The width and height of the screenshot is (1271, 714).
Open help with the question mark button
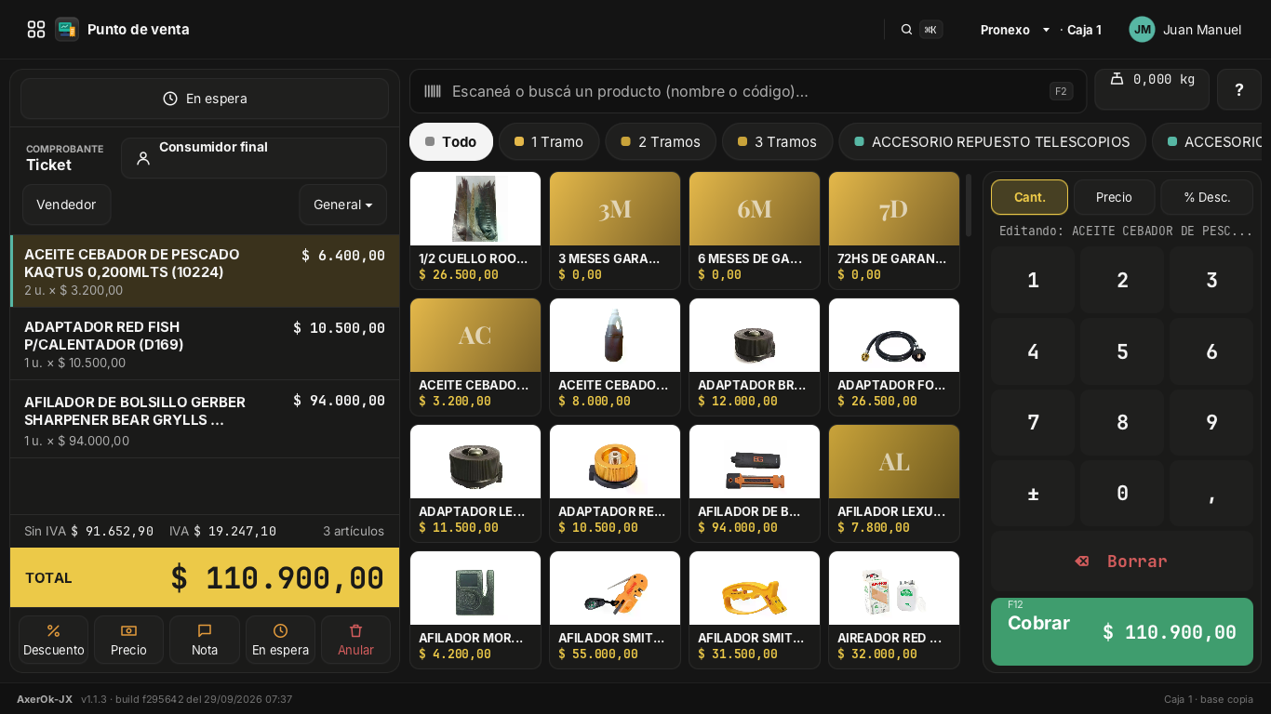pyautogui.click(x=1239, y=90)
